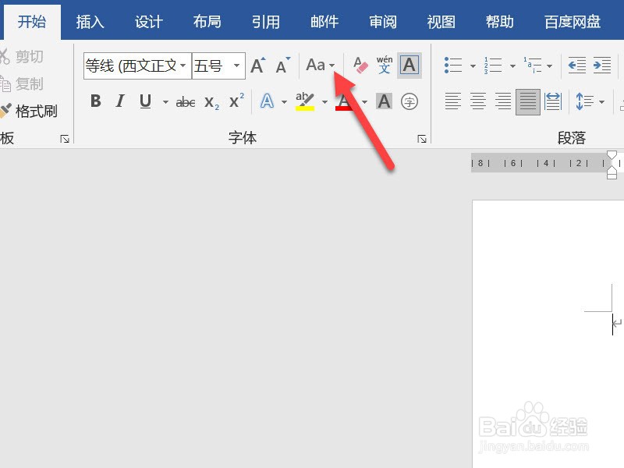Toggle bold formatting
The width and height of the screenshot is (624, 468).
95,101
